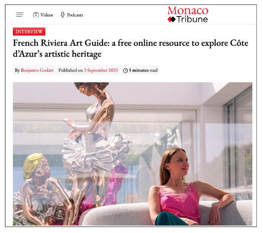
Task: Open the Podcasts section
Action: point(72,15)
